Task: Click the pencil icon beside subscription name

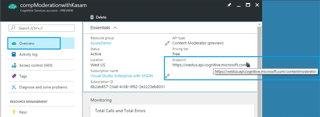Action: tap(167, 76)
